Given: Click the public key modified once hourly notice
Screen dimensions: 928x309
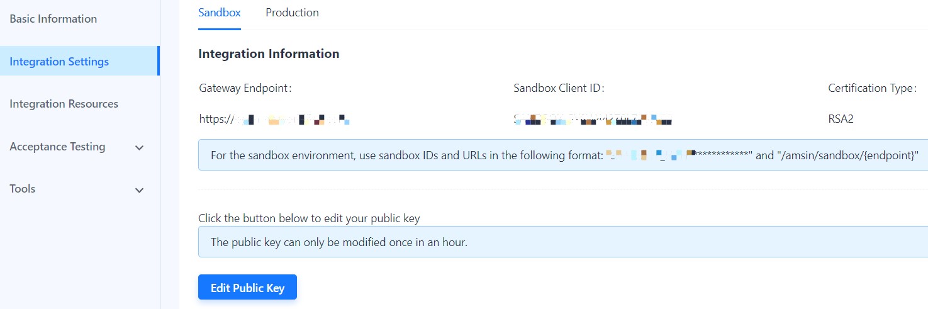Looking at the screenshot, I should (338, 242).
